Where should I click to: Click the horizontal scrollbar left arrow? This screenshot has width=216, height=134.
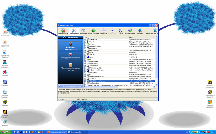coord(85,87)
